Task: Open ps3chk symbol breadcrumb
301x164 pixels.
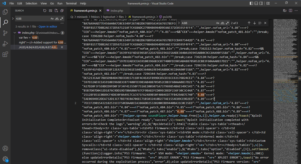Action: point(165,17)
